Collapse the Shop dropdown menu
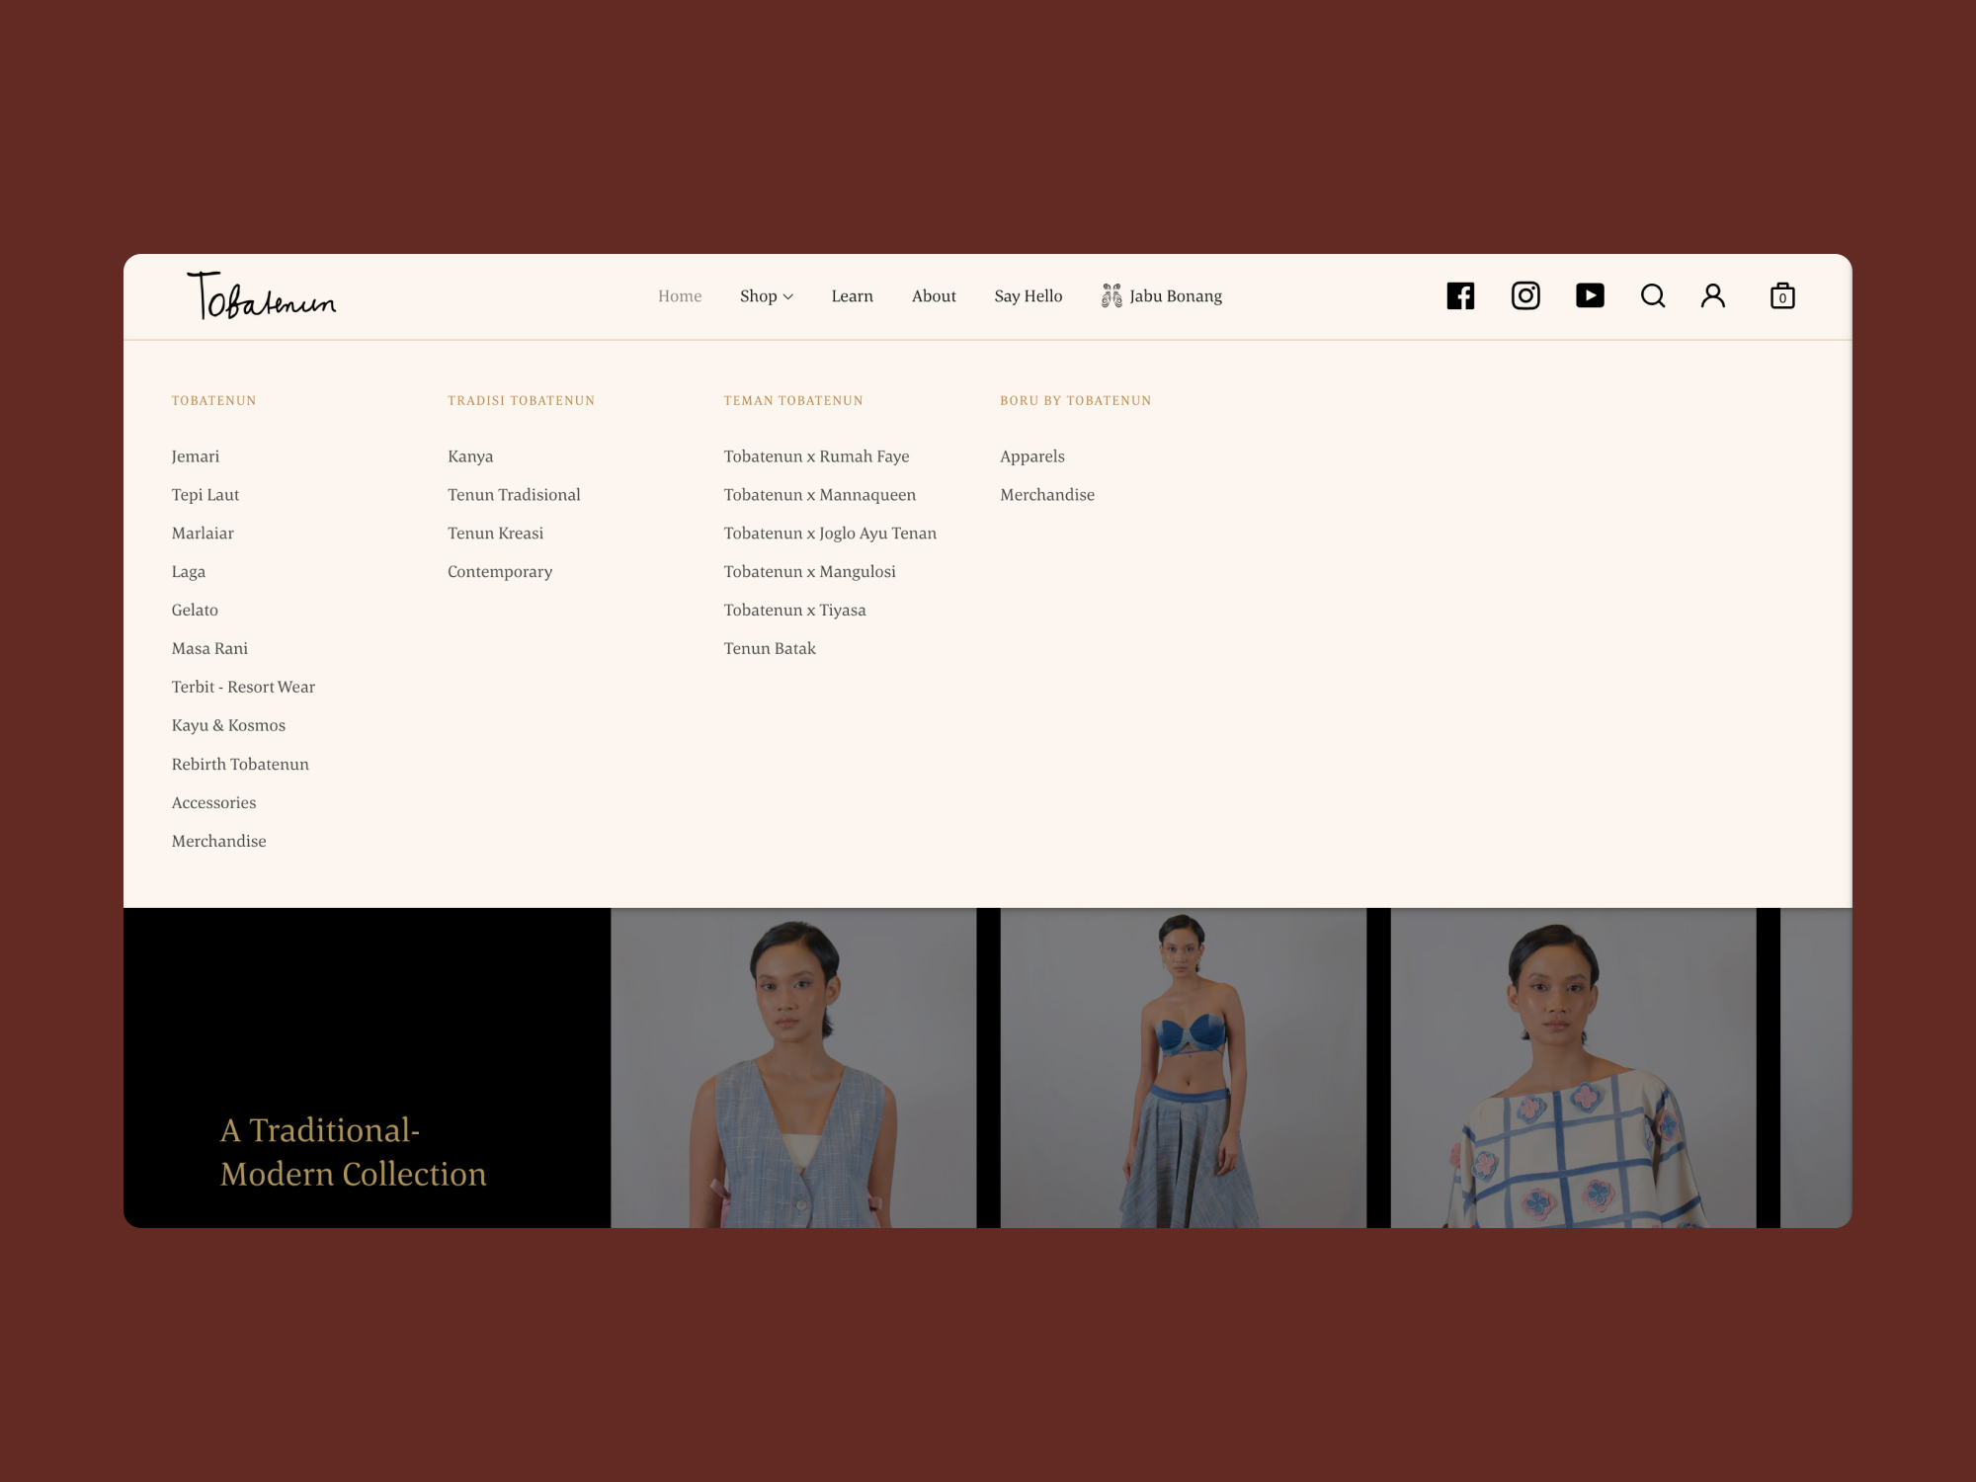Image resolution: width=1976 pixels, height=1482 pixels. click(767, 295)
